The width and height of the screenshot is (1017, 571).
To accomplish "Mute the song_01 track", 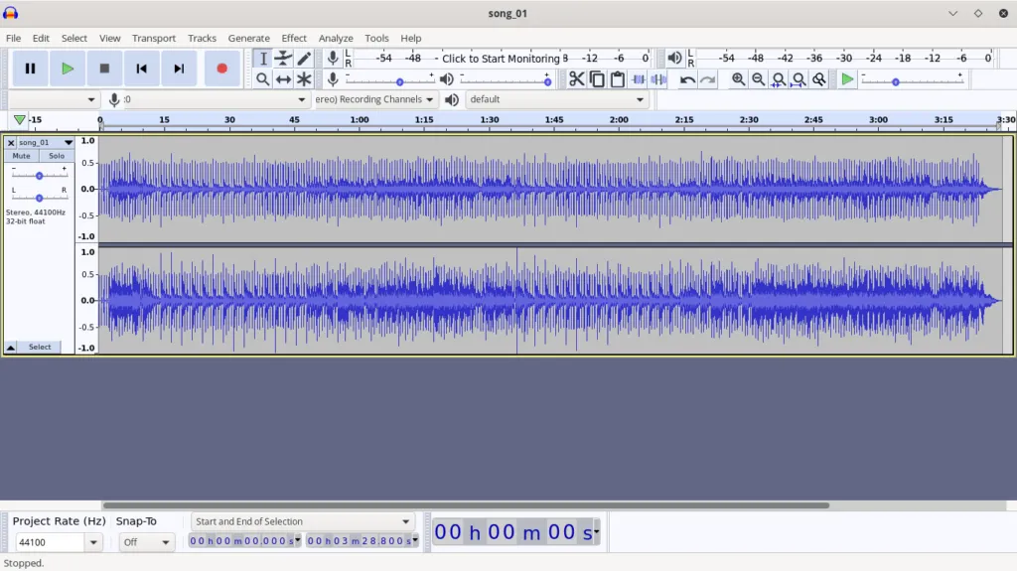I will (x=22, y=156).
